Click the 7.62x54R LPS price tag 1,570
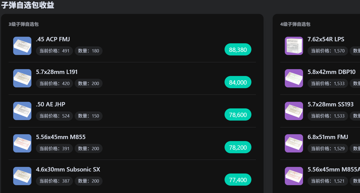Image resolution: width=360 pixels, height=193 pixels. pyautogui.click(x=328, y=51)
